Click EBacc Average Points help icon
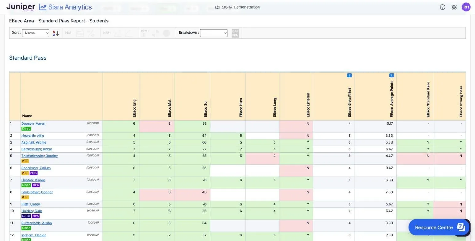This screenshot has width=475, height=241. pos(391,75)
